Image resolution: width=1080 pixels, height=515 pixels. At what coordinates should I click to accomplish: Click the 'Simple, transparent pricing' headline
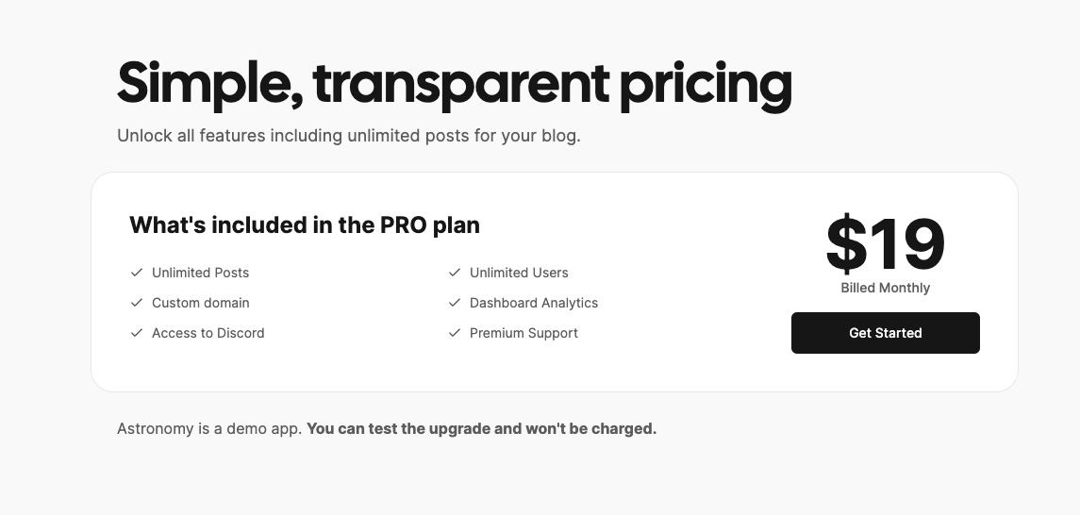click(x=454, y=83)
